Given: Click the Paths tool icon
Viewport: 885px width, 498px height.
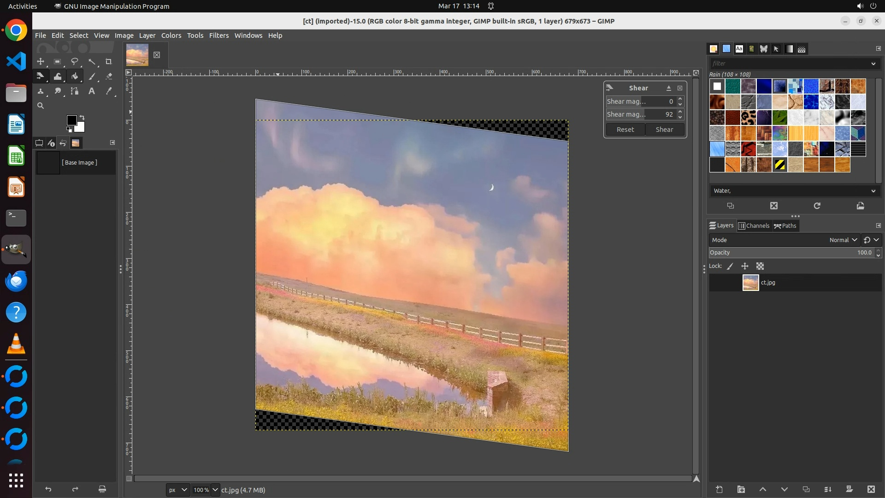Looking at the screenshot, I should click(75, 91).
